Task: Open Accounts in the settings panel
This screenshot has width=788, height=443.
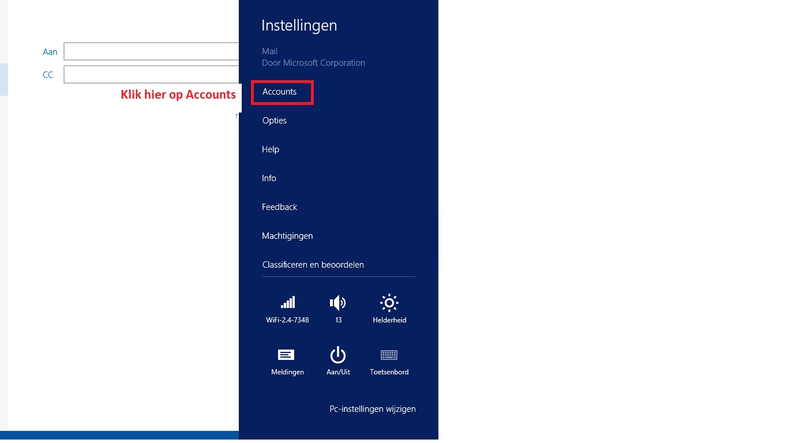Action: 280,92
